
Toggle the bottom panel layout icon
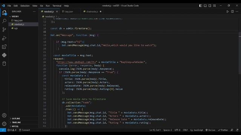[x=205, y=6]
